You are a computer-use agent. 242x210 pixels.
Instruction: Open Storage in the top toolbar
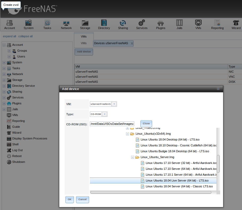85,25
